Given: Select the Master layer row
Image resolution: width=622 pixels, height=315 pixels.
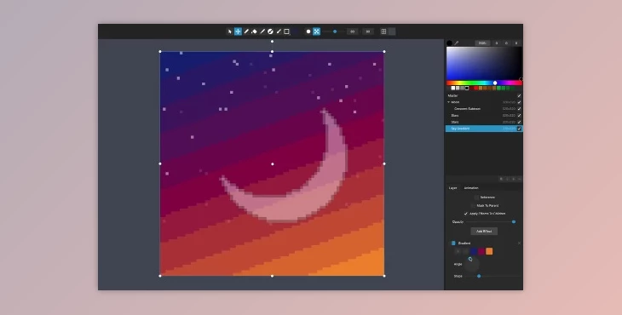Looking at the screenshot, I should 484,95.
